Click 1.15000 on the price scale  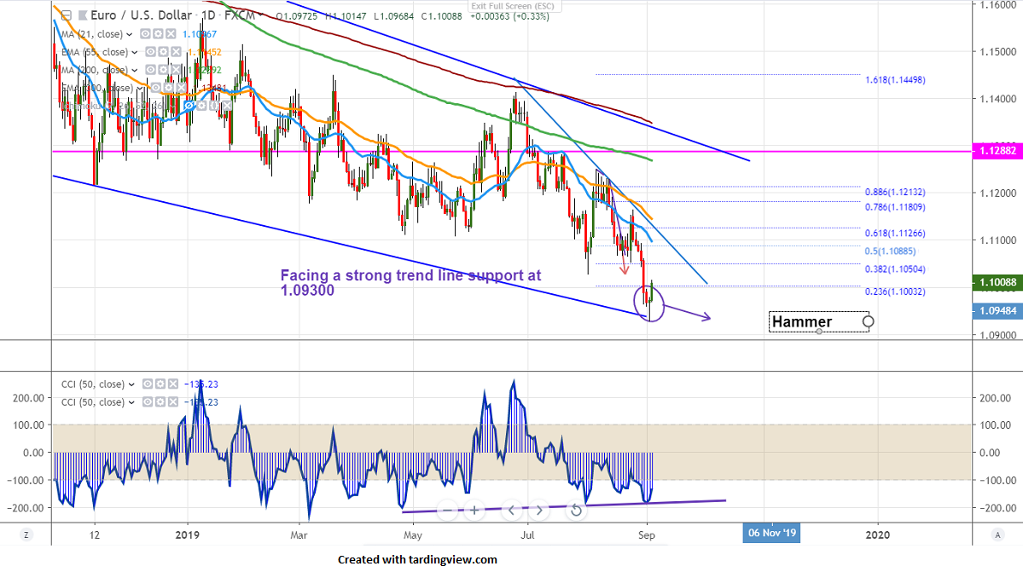998,51
